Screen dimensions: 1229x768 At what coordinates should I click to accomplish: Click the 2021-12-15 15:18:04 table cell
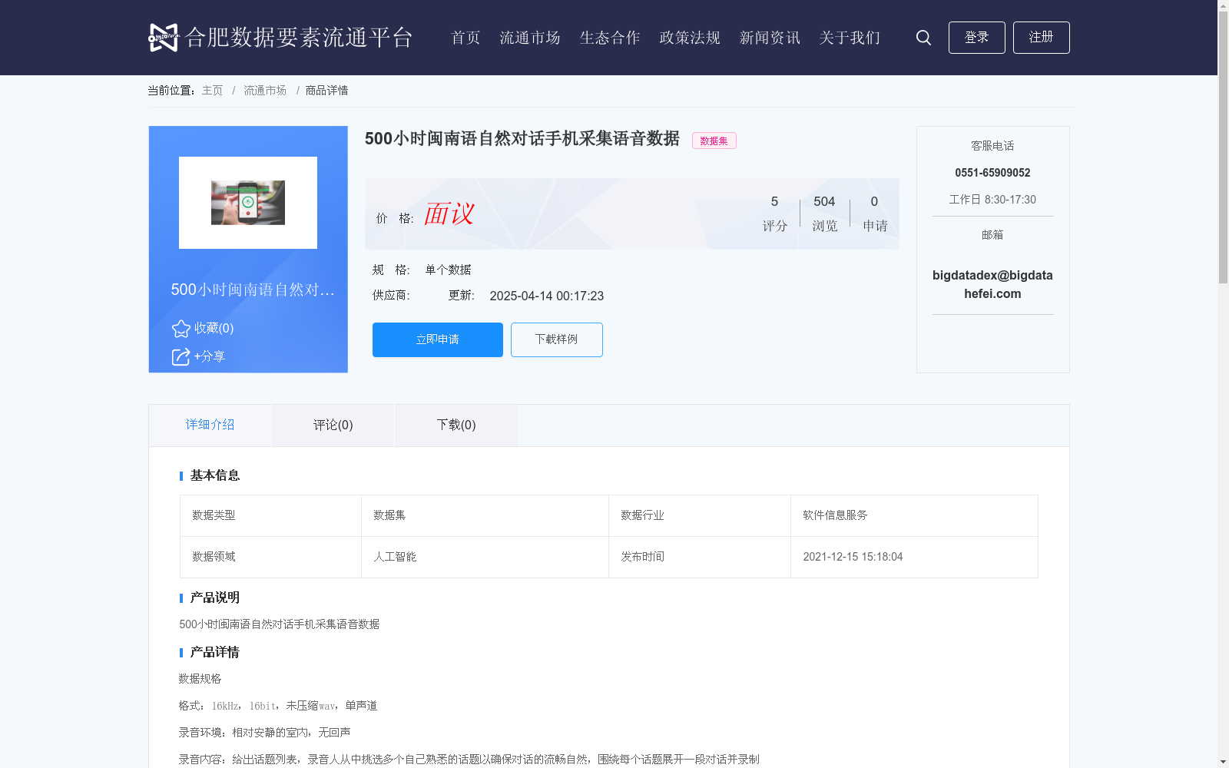914,557
